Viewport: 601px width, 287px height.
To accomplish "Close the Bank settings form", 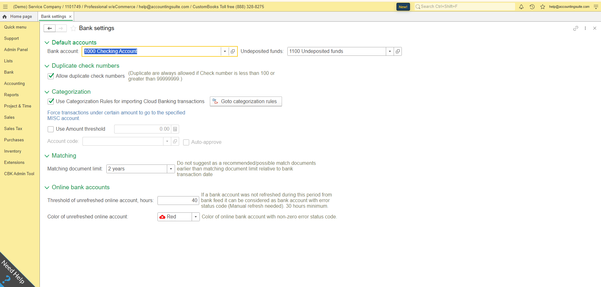I will coord(595,28).
